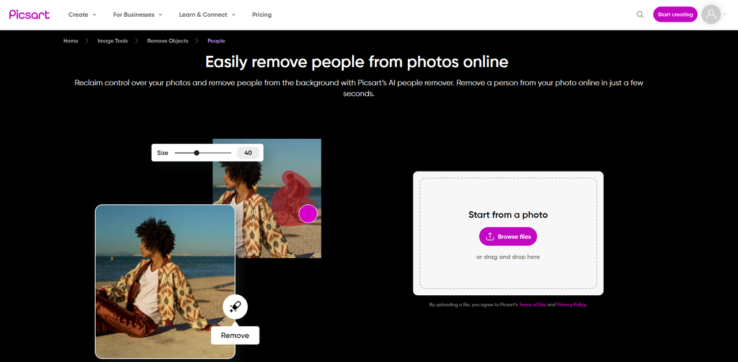Click the edited beach photo preview

pyautogui.click(x=165, y=281)
